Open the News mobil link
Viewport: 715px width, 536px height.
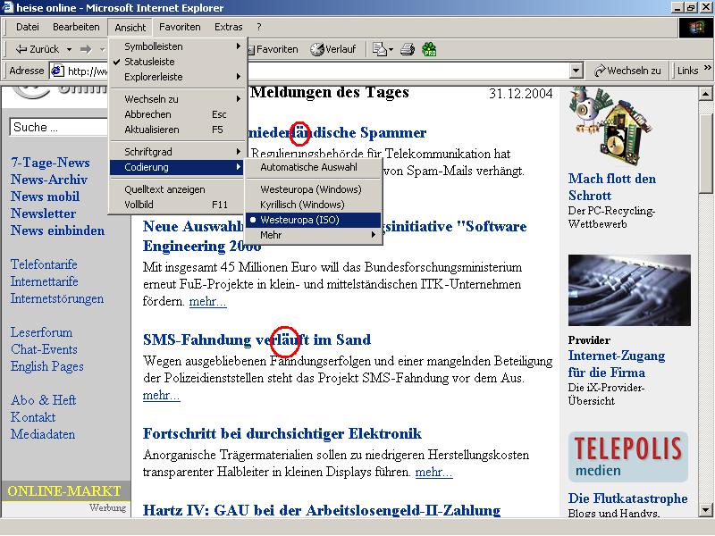(x=46, y=197)
